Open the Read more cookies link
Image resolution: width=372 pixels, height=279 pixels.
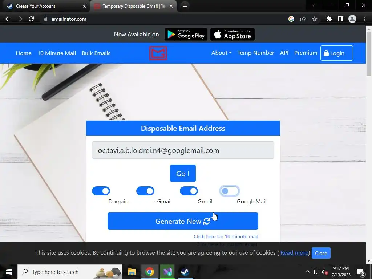click(294, 253)
